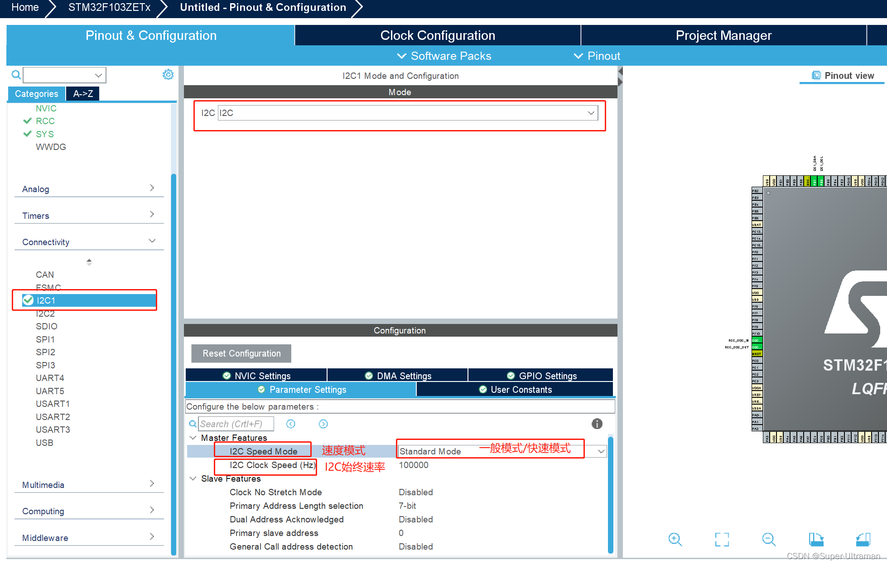Go to previous search result arrow
887x565 pixels.
[x=291, y=424]
